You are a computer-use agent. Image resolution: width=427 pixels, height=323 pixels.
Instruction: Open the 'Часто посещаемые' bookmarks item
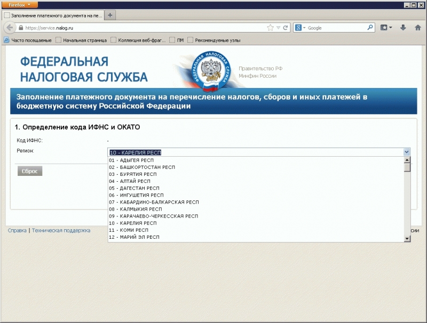coord(28,40)
